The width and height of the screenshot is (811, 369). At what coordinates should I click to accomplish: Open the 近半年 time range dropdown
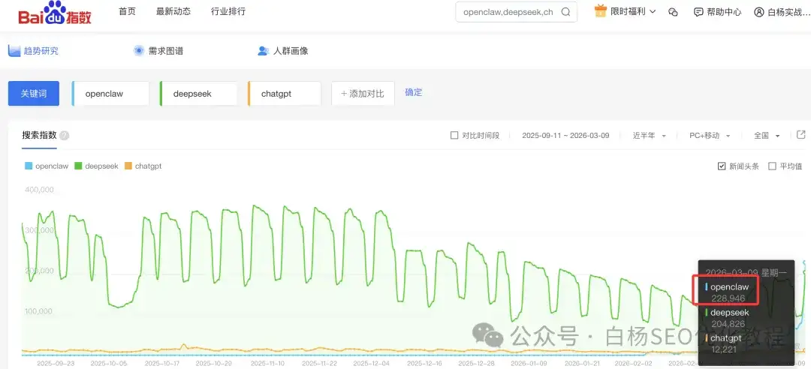tap(649, 136)
